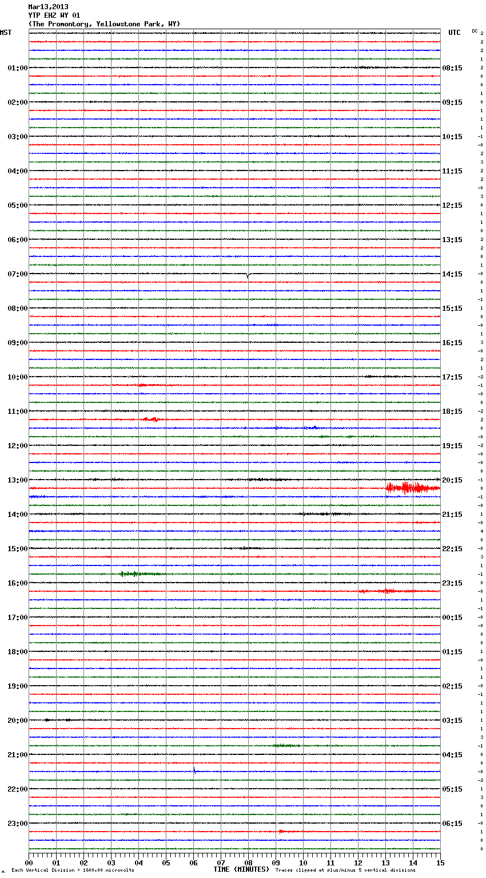
Task: Click the 19:00 MST time label
Action: (18, 686)
